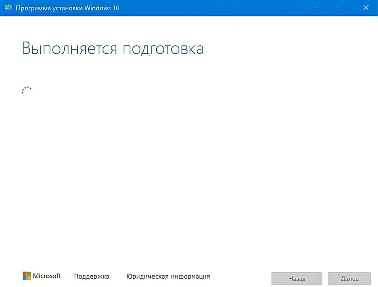Open the Поддержка link
Image resolution: width=378 pixels, height=287 pixels.
pos(91,277)
